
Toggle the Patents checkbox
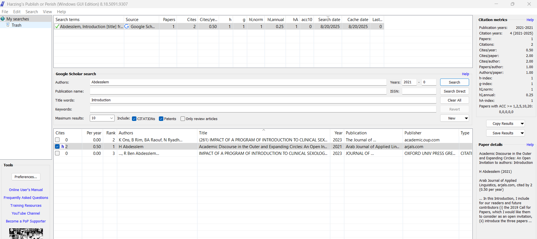point(161,119)
